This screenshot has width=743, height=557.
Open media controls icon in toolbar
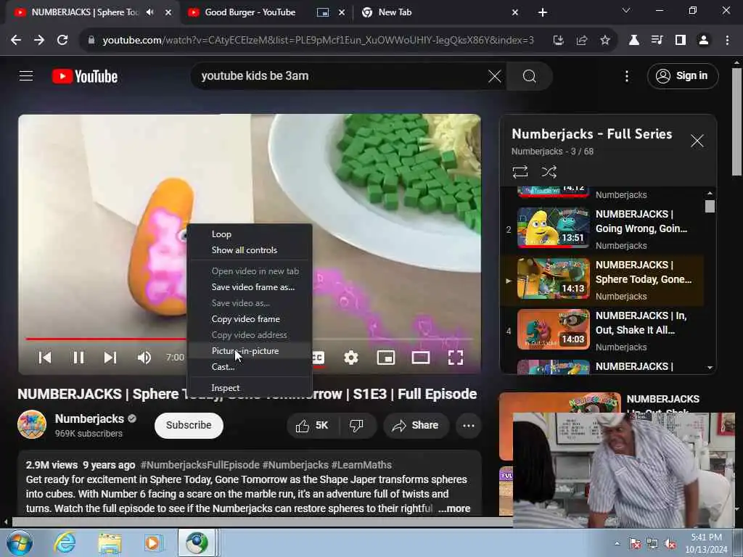coord(657,41)
